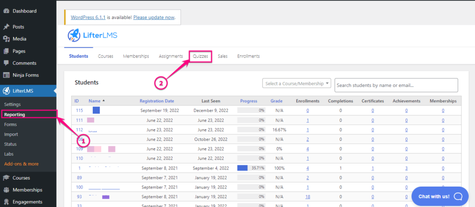This screenshot has width=475, height=207.
Task: Select Reporting in LifterLMS submenu
Action: (x=14, y=114)
